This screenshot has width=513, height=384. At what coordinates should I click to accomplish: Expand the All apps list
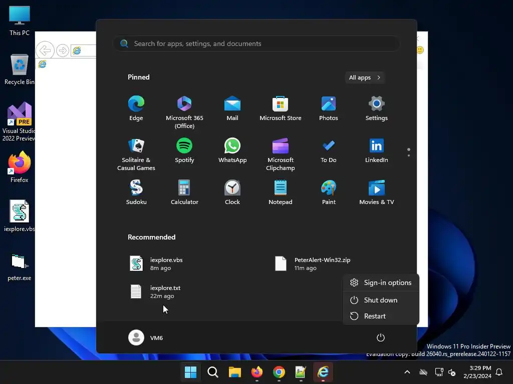tap(365, 77)
